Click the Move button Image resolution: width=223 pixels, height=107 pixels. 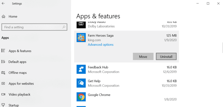click(143, 56)
